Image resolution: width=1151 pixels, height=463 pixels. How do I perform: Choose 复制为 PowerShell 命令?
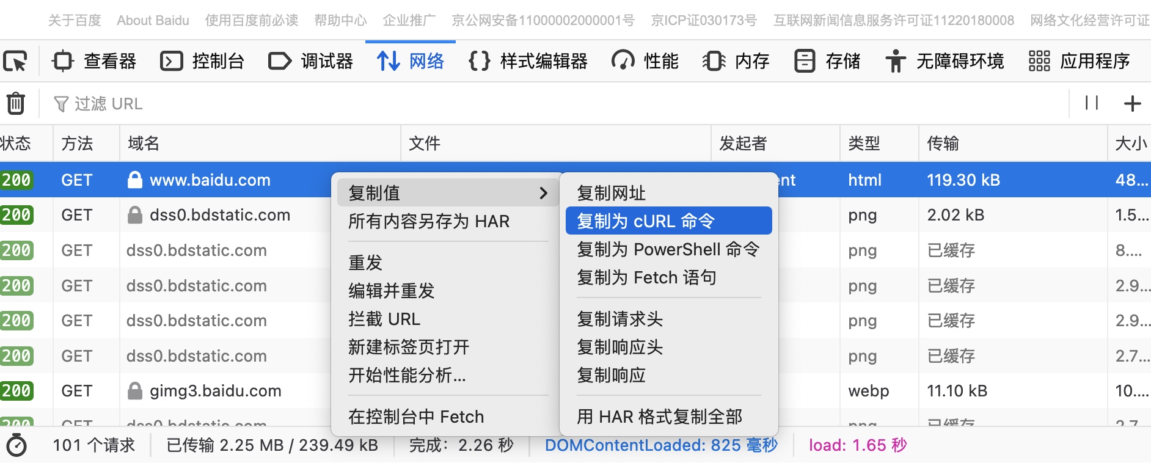pyautogui.click(x=668, y=249)
